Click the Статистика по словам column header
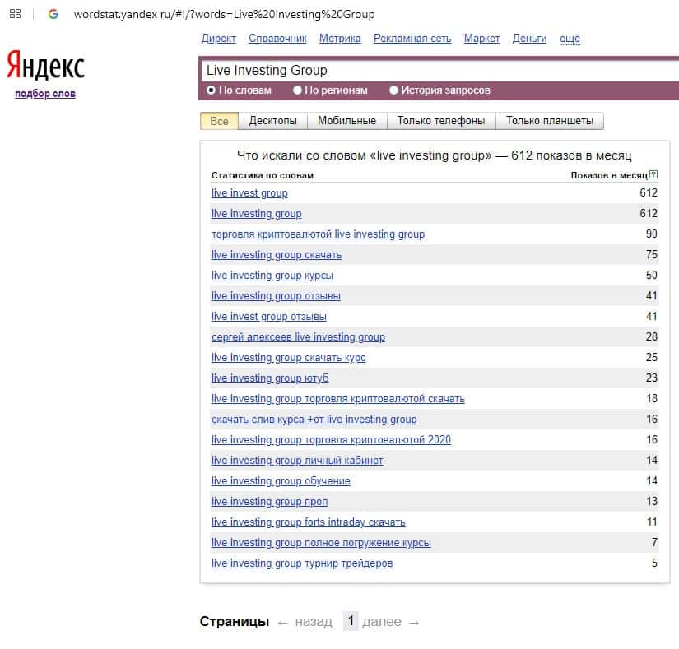Viewport: 679px width, 649px height. click(263, 175)
